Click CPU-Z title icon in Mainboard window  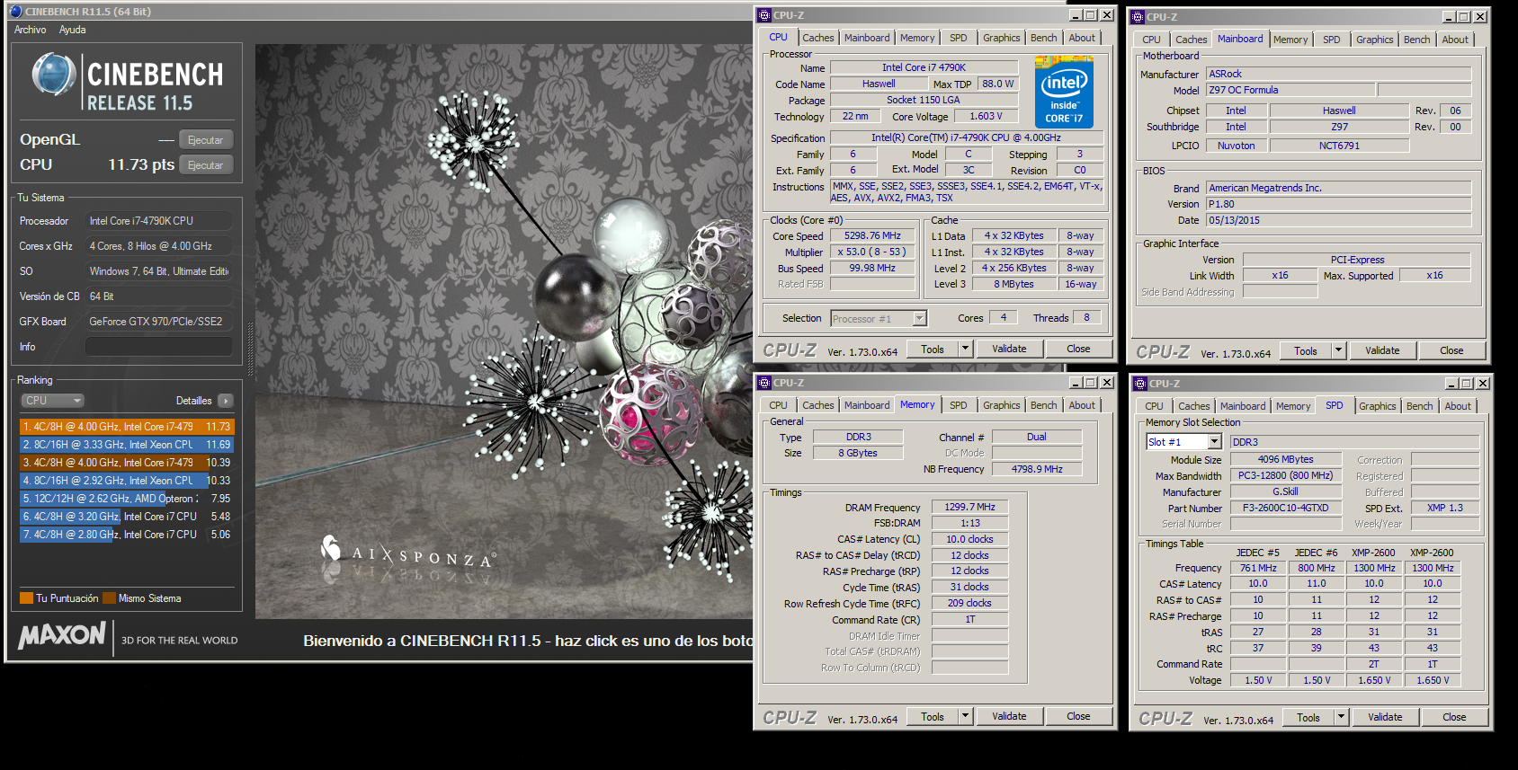[1138, 17]
